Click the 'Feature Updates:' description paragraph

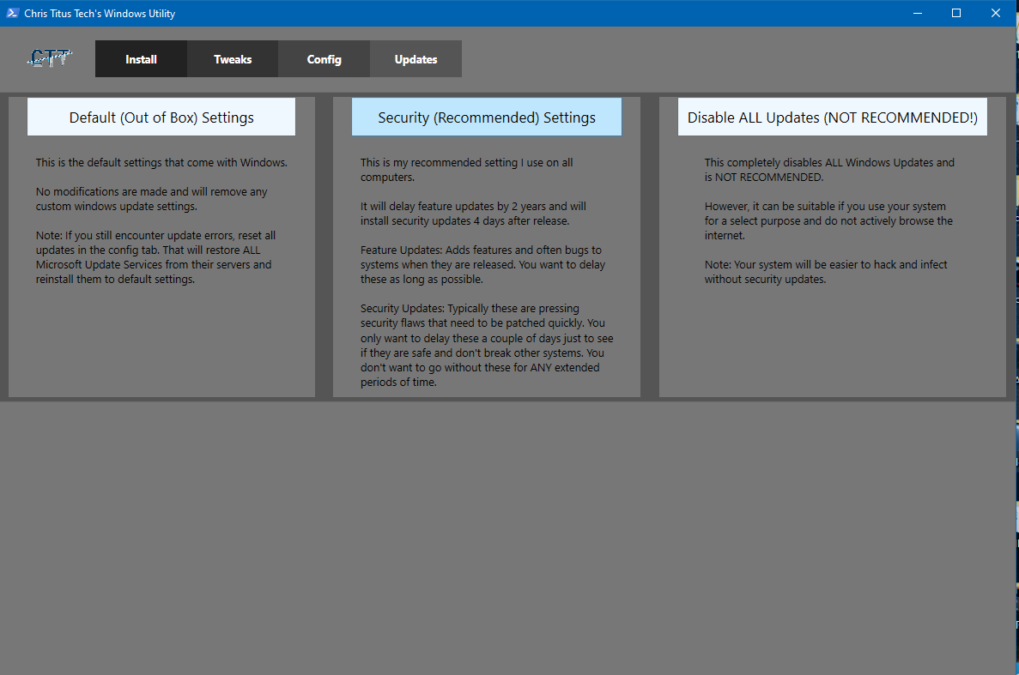pyautogui.click(x=482, y=265)
